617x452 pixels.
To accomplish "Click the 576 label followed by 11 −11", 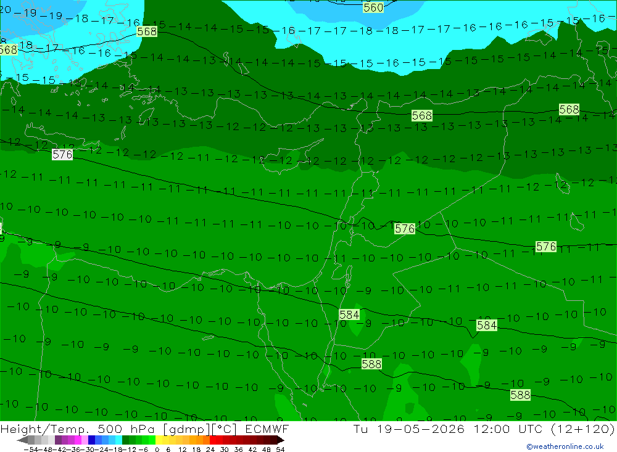I will coord(546,247).
